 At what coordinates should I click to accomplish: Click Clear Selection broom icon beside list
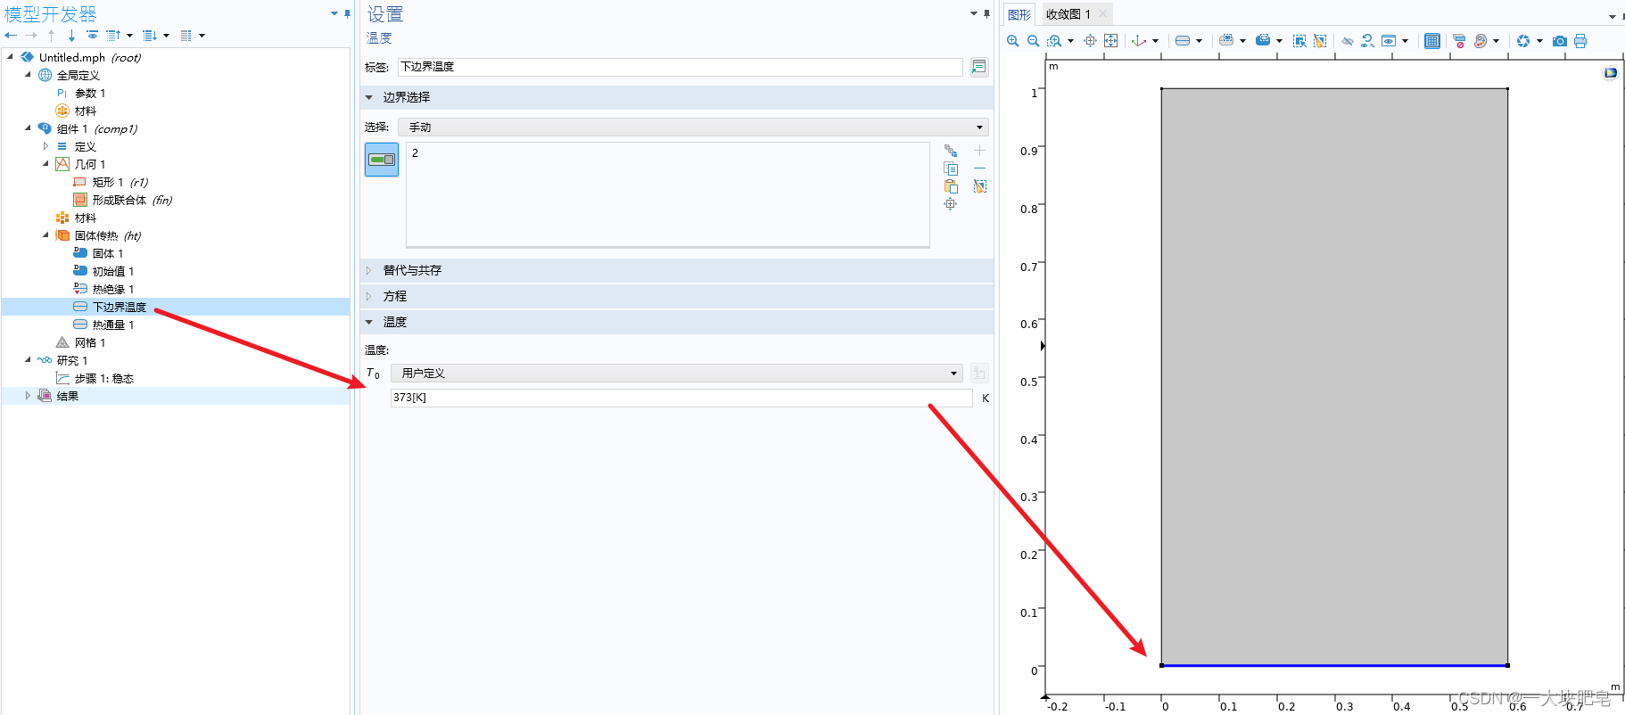(979, 186)
